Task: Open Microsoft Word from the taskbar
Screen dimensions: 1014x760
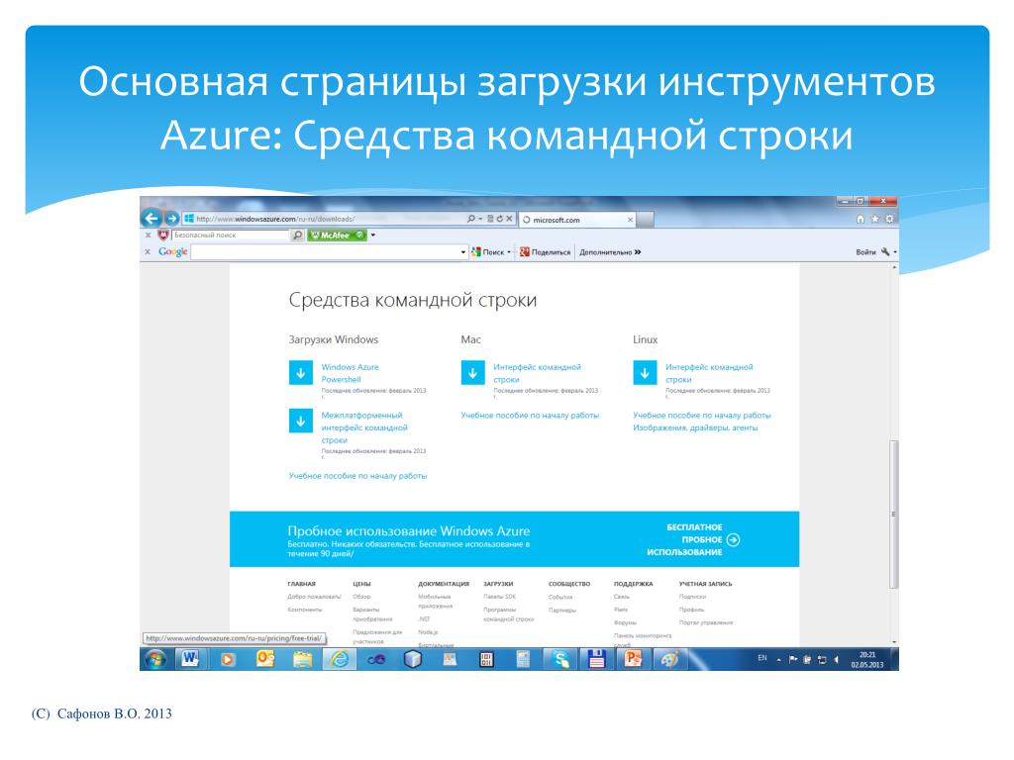Action: click(190, 659)
